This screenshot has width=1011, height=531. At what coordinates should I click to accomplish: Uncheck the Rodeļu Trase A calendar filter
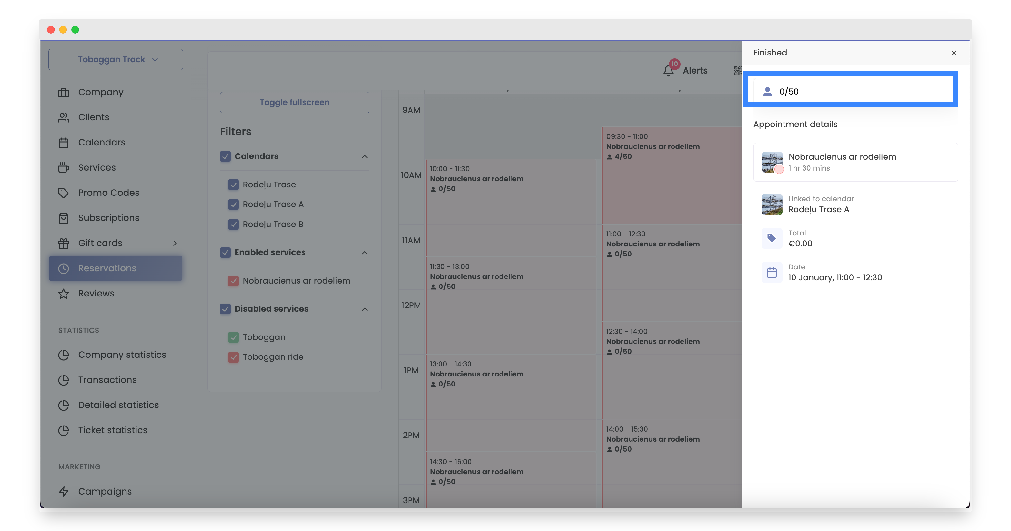point(234,205)
